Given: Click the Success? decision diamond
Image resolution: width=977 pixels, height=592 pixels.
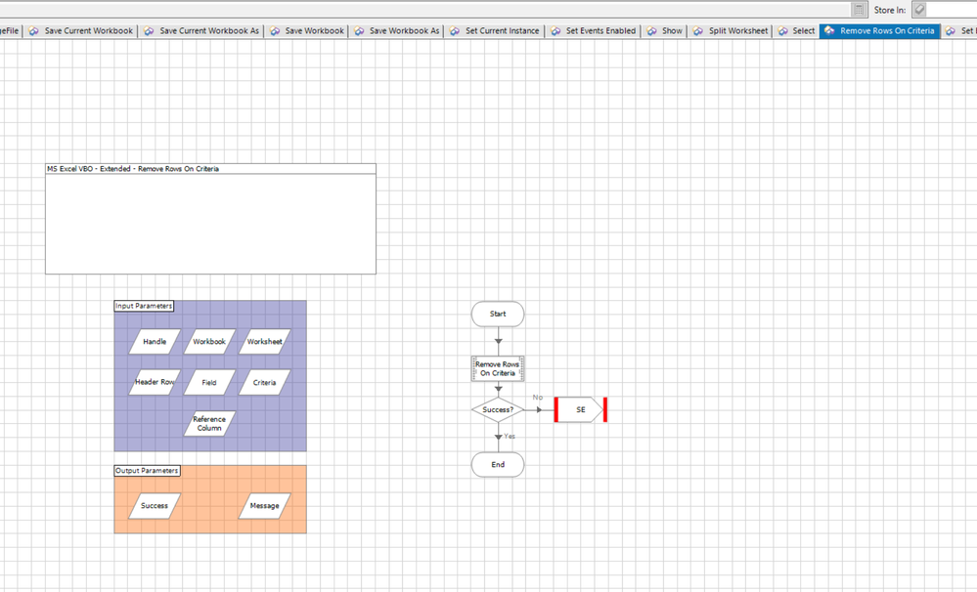Looking at the screenshot, I should point(498,410).
